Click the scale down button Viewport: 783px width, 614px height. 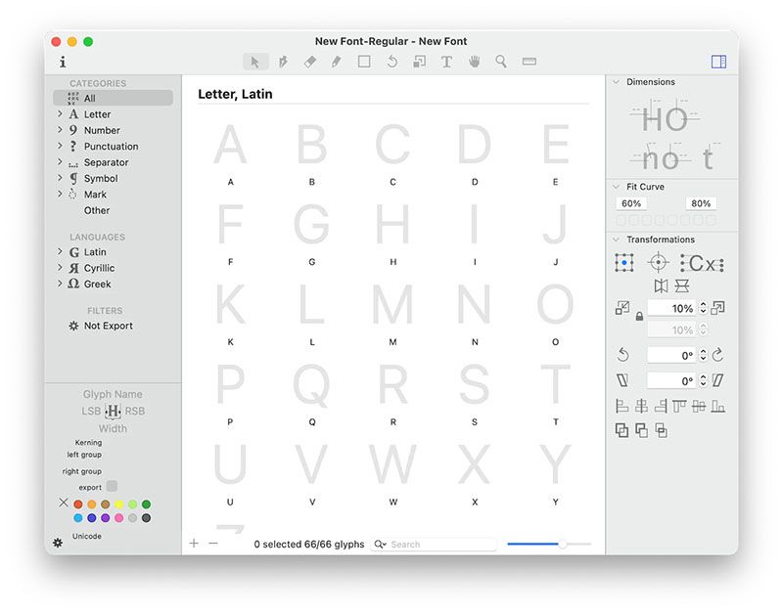[x=622, y=308]
